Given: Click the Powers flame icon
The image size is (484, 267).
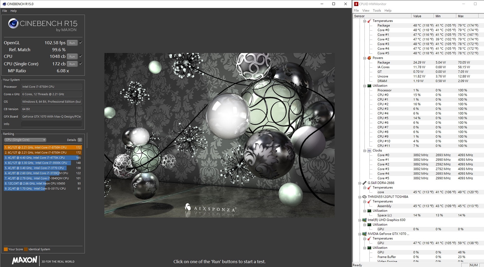Looking at the screenshot, I should 369,58.
